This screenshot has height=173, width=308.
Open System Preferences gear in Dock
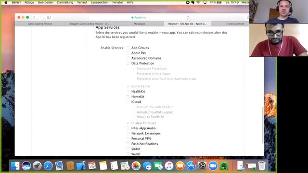(x=202, y=166)
